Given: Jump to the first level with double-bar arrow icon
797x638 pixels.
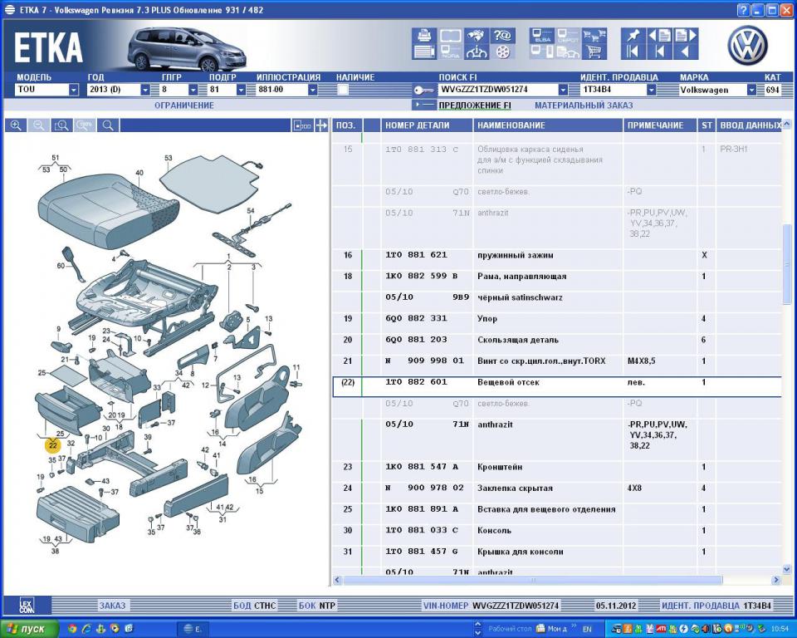Looking at the screenshot, I should pyautogui.click(x=633, y=52).
